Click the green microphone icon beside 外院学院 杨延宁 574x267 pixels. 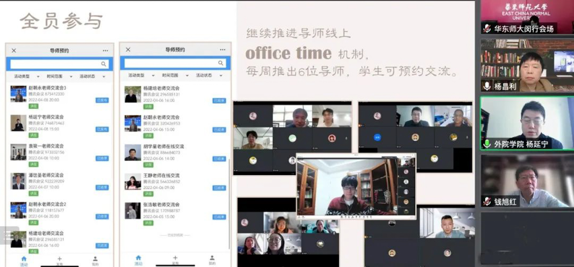487,144
